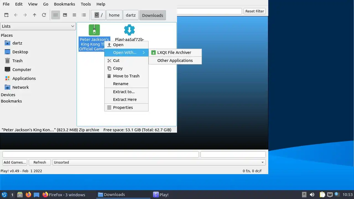Choose Move to Trash in context menu
The width and height of the screenshot is (354, 199).
point(126,76)
